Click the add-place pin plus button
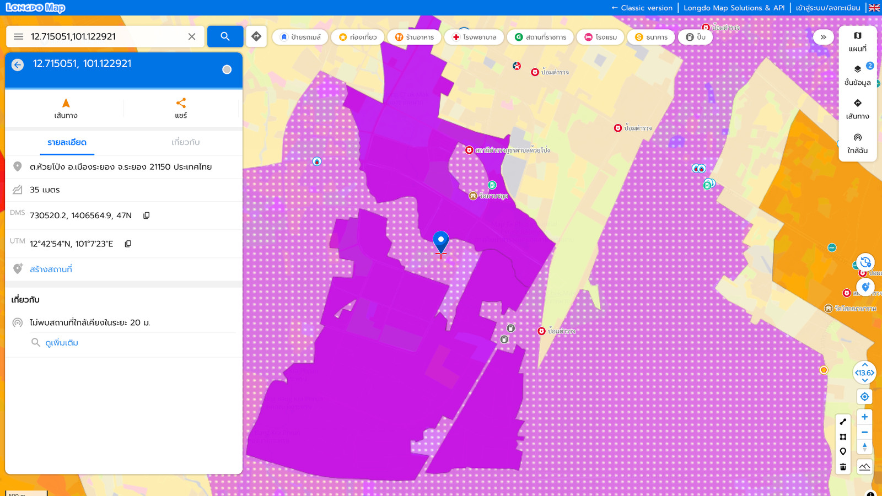Image resolution: width=882 pixels, height=496 pixels. pos(865,287)
